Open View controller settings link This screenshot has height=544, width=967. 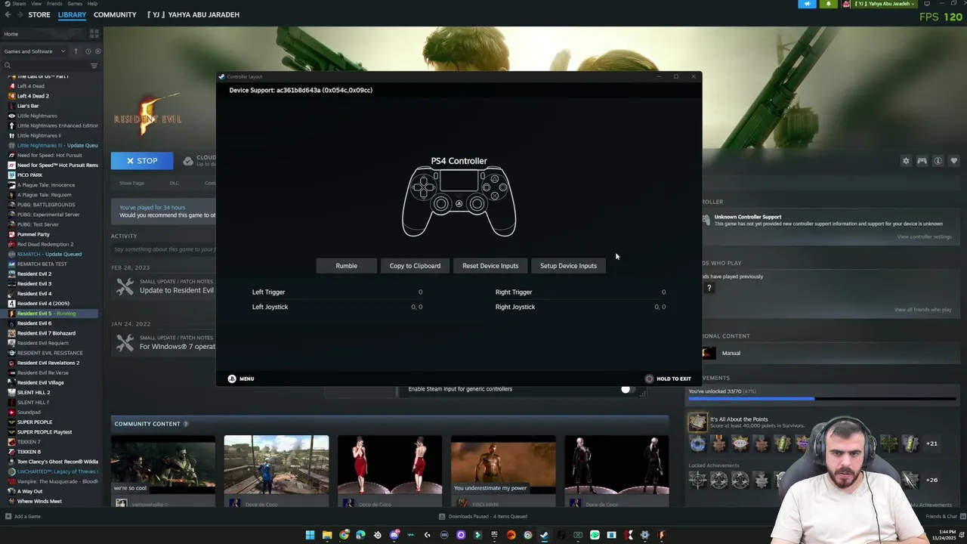[924, 237]
